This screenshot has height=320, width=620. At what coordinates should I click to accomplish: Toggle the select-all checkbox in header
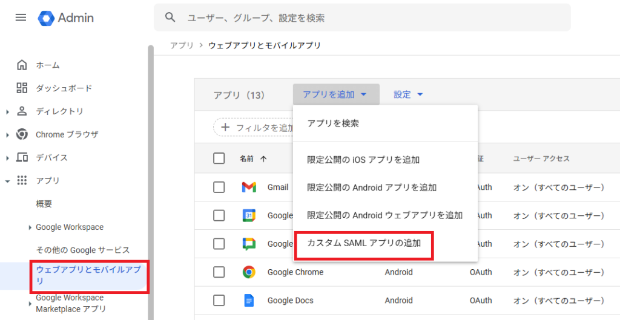tap(219, 158)
